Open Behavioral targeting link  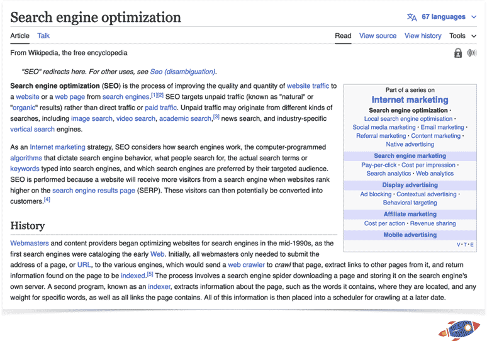[x=410, y=203]
